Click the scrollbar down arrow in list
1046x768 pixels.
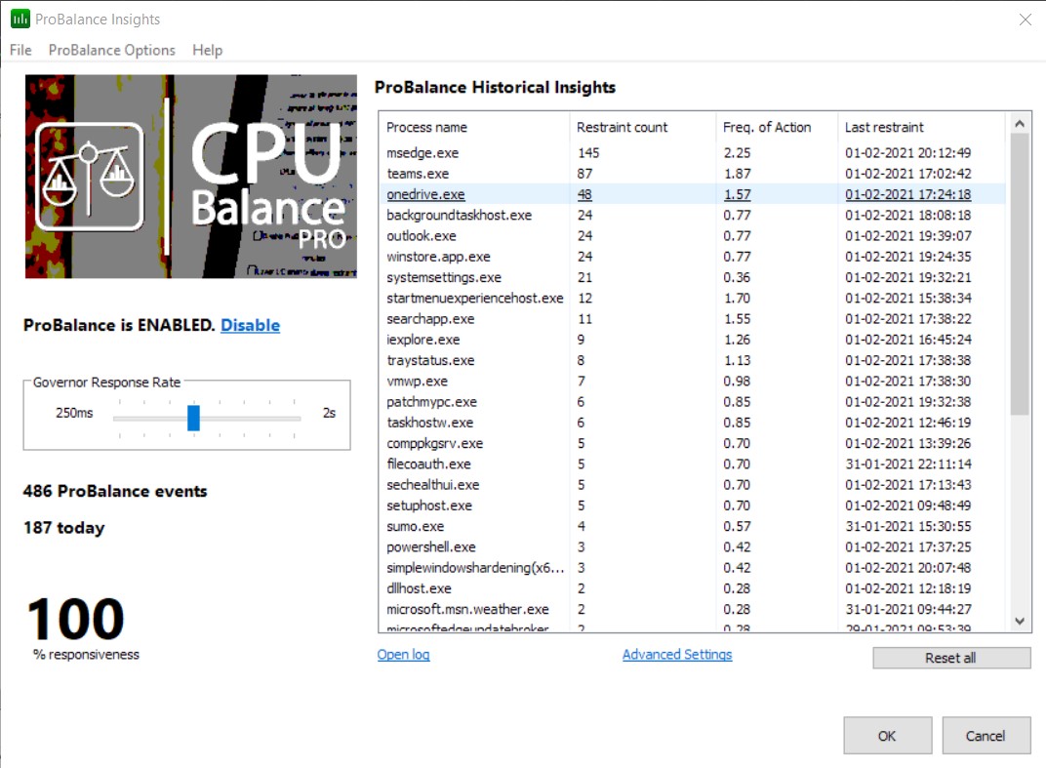pos(1020,622)
